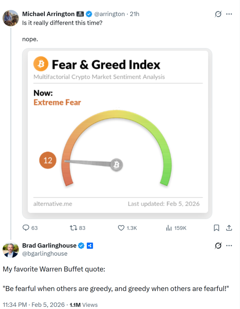Open the Fear & Greed Index image

click(x=117, y=133)
